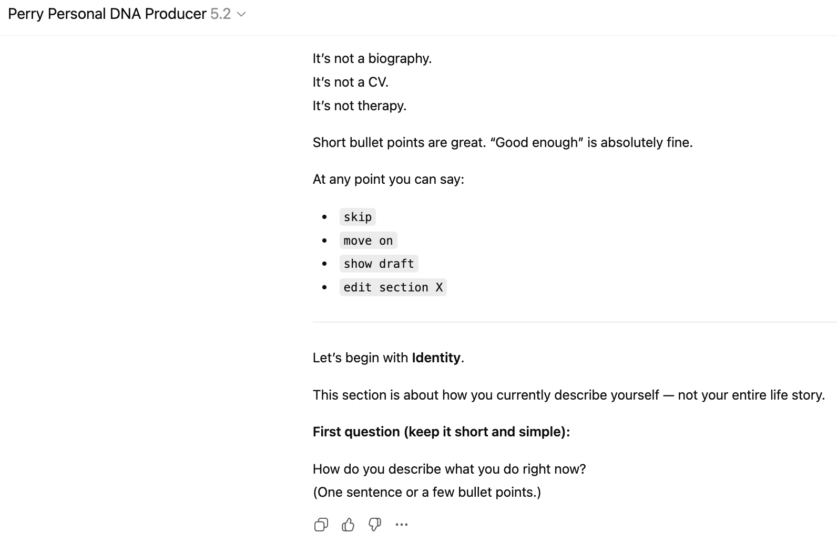Click the 'skip' code chip
Image resolution: width=837 pixels, height=544 pixels.
pyautogui.click(x=358, y=217)
